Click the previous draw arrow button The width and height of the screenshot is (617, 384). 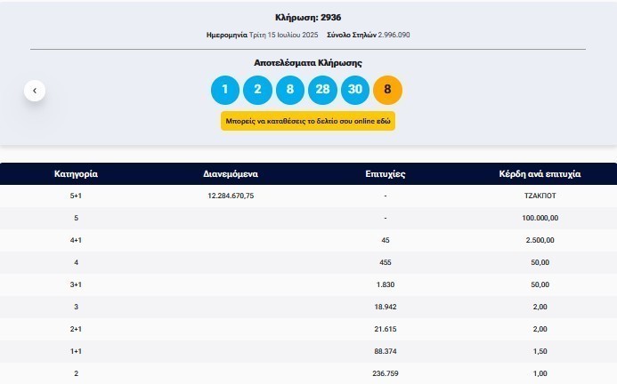tap(35, 90)
